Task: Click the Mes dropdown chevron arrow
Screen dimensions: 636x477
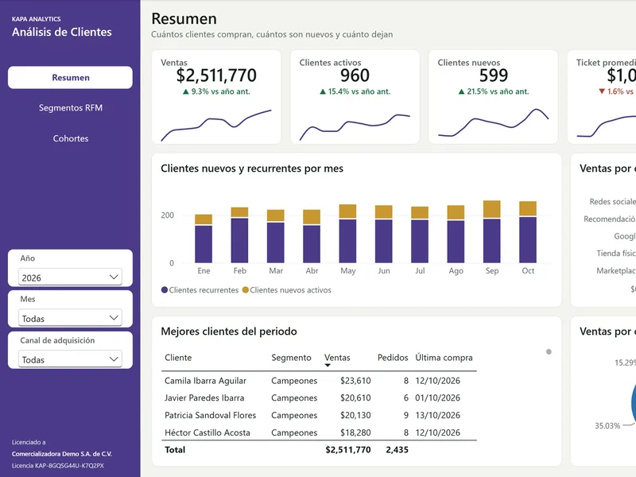Action: coord(114,318)
